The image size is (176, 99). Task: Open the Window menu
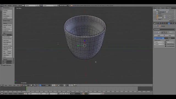(15, 5)
